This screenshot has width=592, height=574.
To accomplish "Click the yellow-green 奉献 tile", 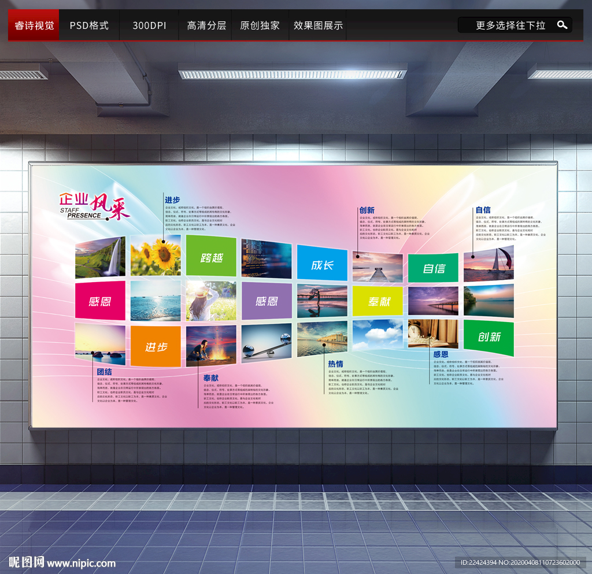I will 378,302.
